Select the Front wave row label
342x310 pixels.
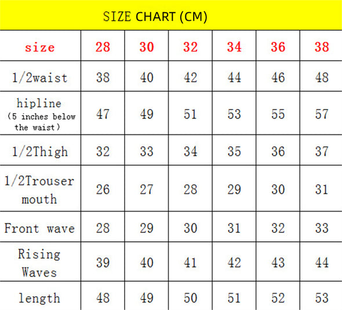39,228
